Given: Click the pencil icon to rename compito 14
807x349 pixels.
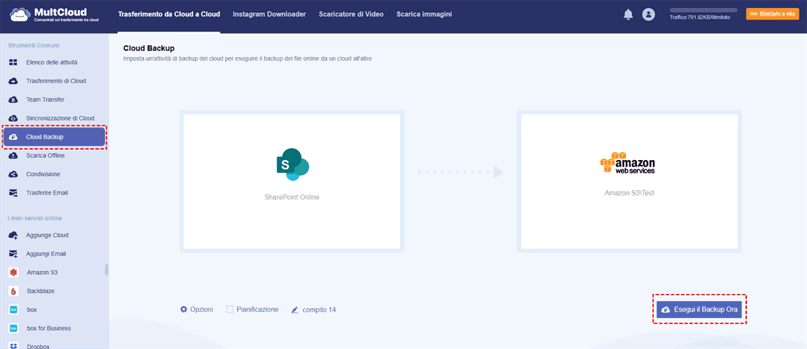Looking at the screenshot, I should click(295, 310).
